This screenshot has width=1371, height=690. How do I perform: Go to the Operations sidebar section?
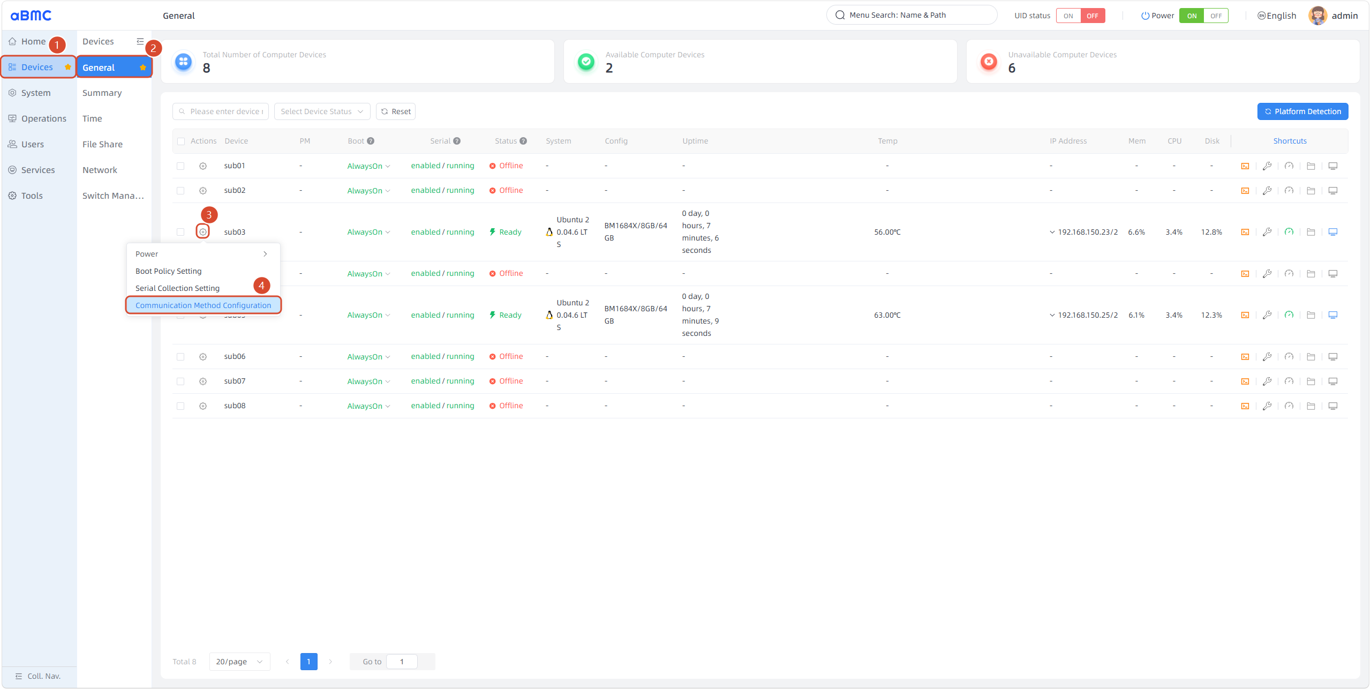coord(39,118)
